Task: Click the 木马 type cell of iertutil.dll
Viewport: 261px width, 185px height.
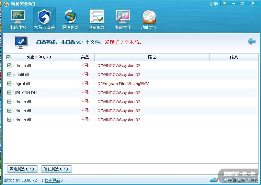Action: point(85,74)
